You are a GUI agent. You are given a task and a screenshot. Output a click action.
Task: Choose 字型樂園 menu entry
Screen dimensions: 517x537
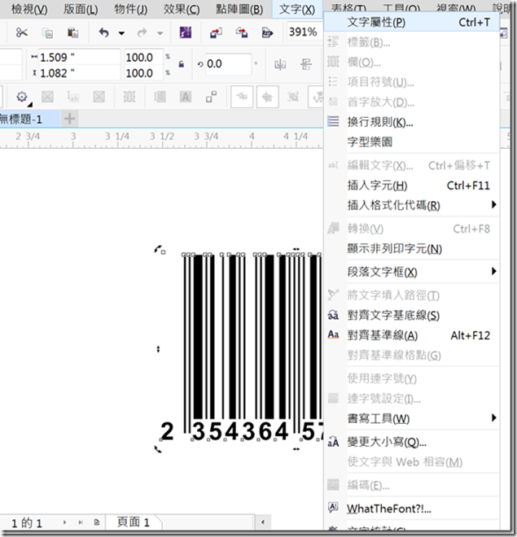[x=411, y=142]
